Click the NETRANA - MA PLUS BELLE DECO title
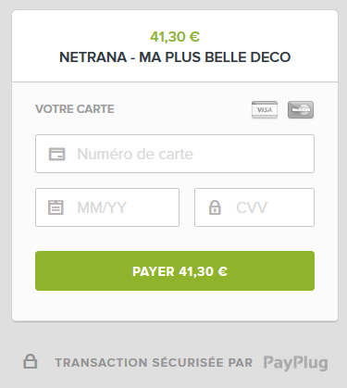The height and width of the screenshot is (388, 347). click(x=175, y=57)
